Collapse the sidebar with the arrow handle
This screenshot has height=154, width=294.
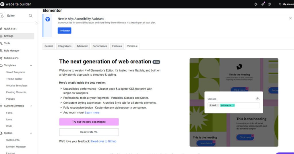[x=37, y=23]
